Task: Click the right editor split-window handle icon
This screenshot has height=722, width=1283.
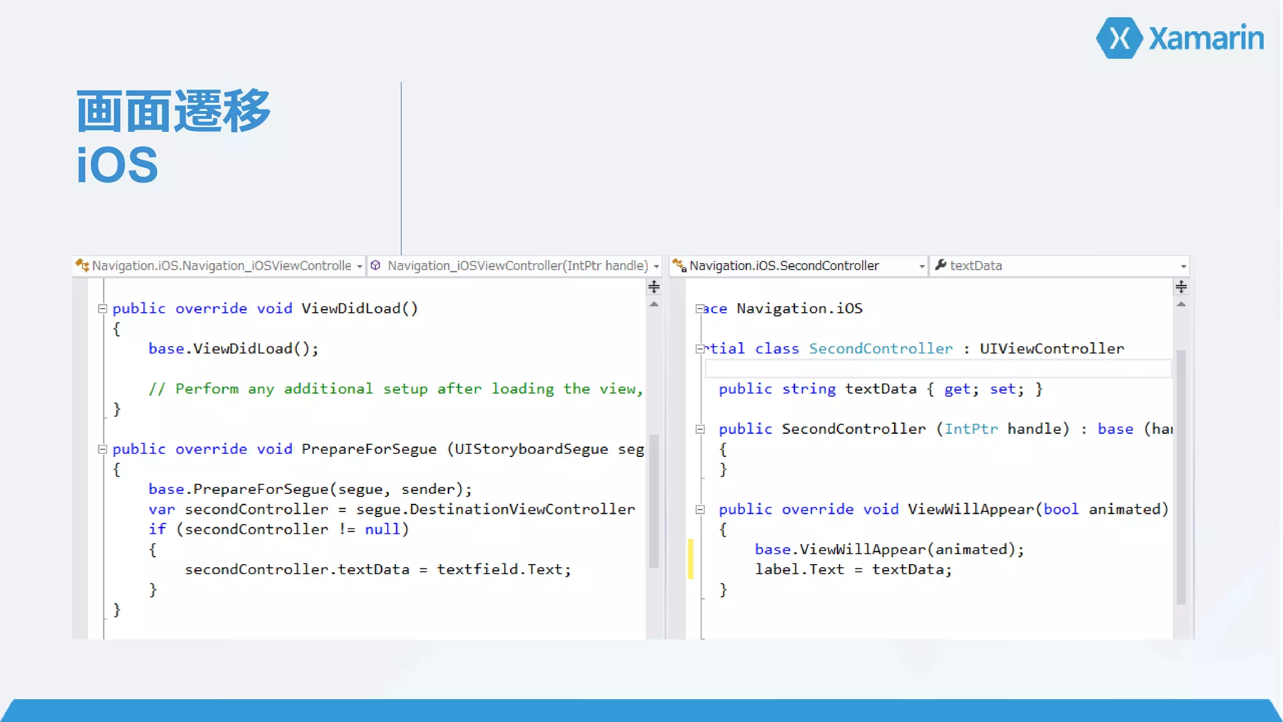Action: [1181, 286]
